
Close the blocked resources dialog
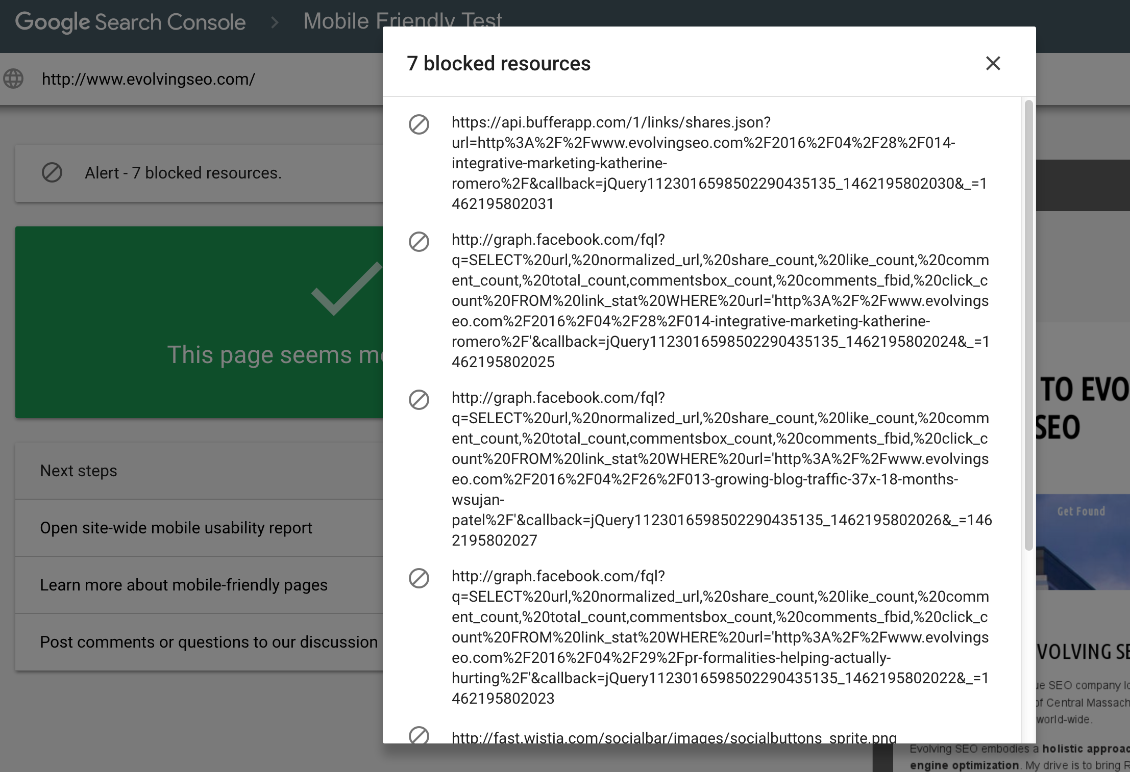point(993,63)
